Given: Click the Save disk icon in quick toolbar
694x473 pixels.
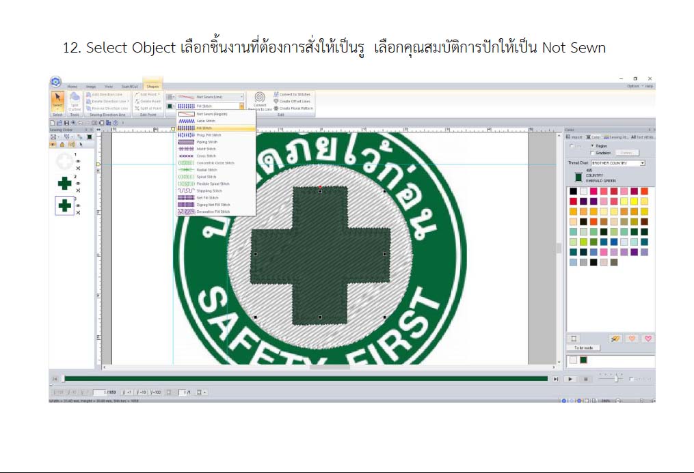Looking at the screenshot, I should (x=66, y=123).
